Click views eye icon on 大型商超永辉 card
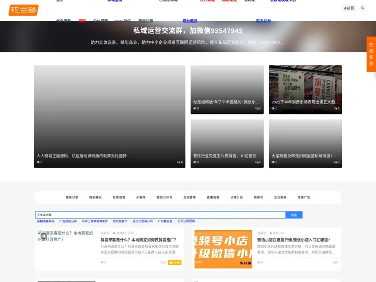Screen dimensions: 376x282 pyautogui.click(x=273, y=162)
